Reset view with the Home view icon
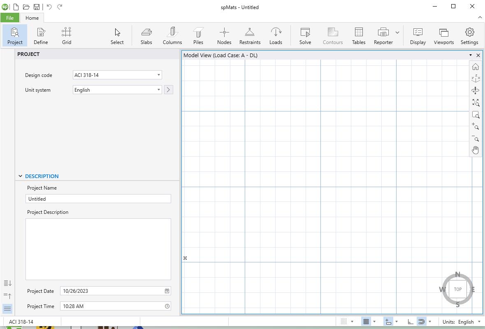This screenshot has width=485, height=329. [x=476, y=67]
